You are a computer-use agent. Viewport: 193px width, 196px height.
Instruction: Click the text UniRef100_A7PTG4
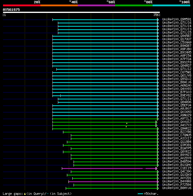(177, 59)
